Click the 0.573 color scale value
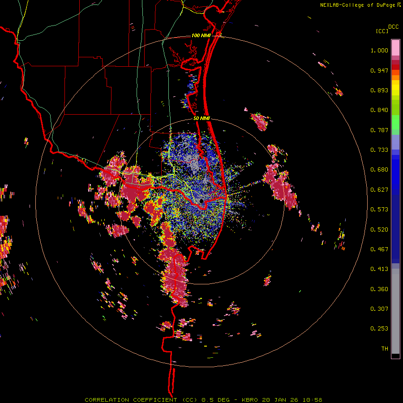 click(379, 210)
